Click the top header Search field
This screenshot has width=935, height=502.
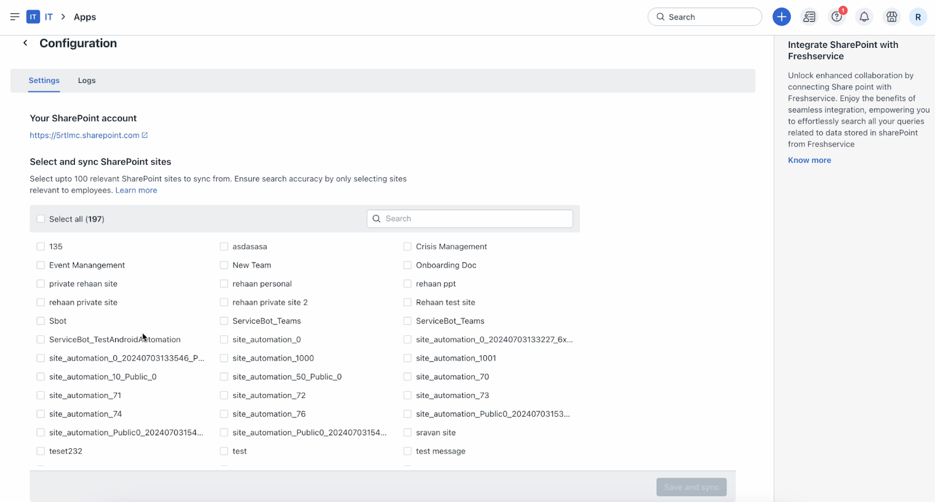click(705, 17)
